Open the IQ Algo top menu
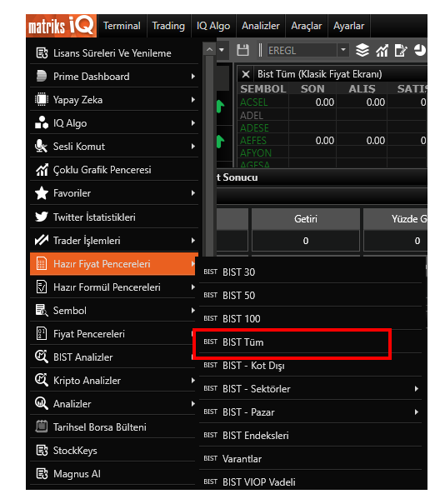 pos(213,26)
